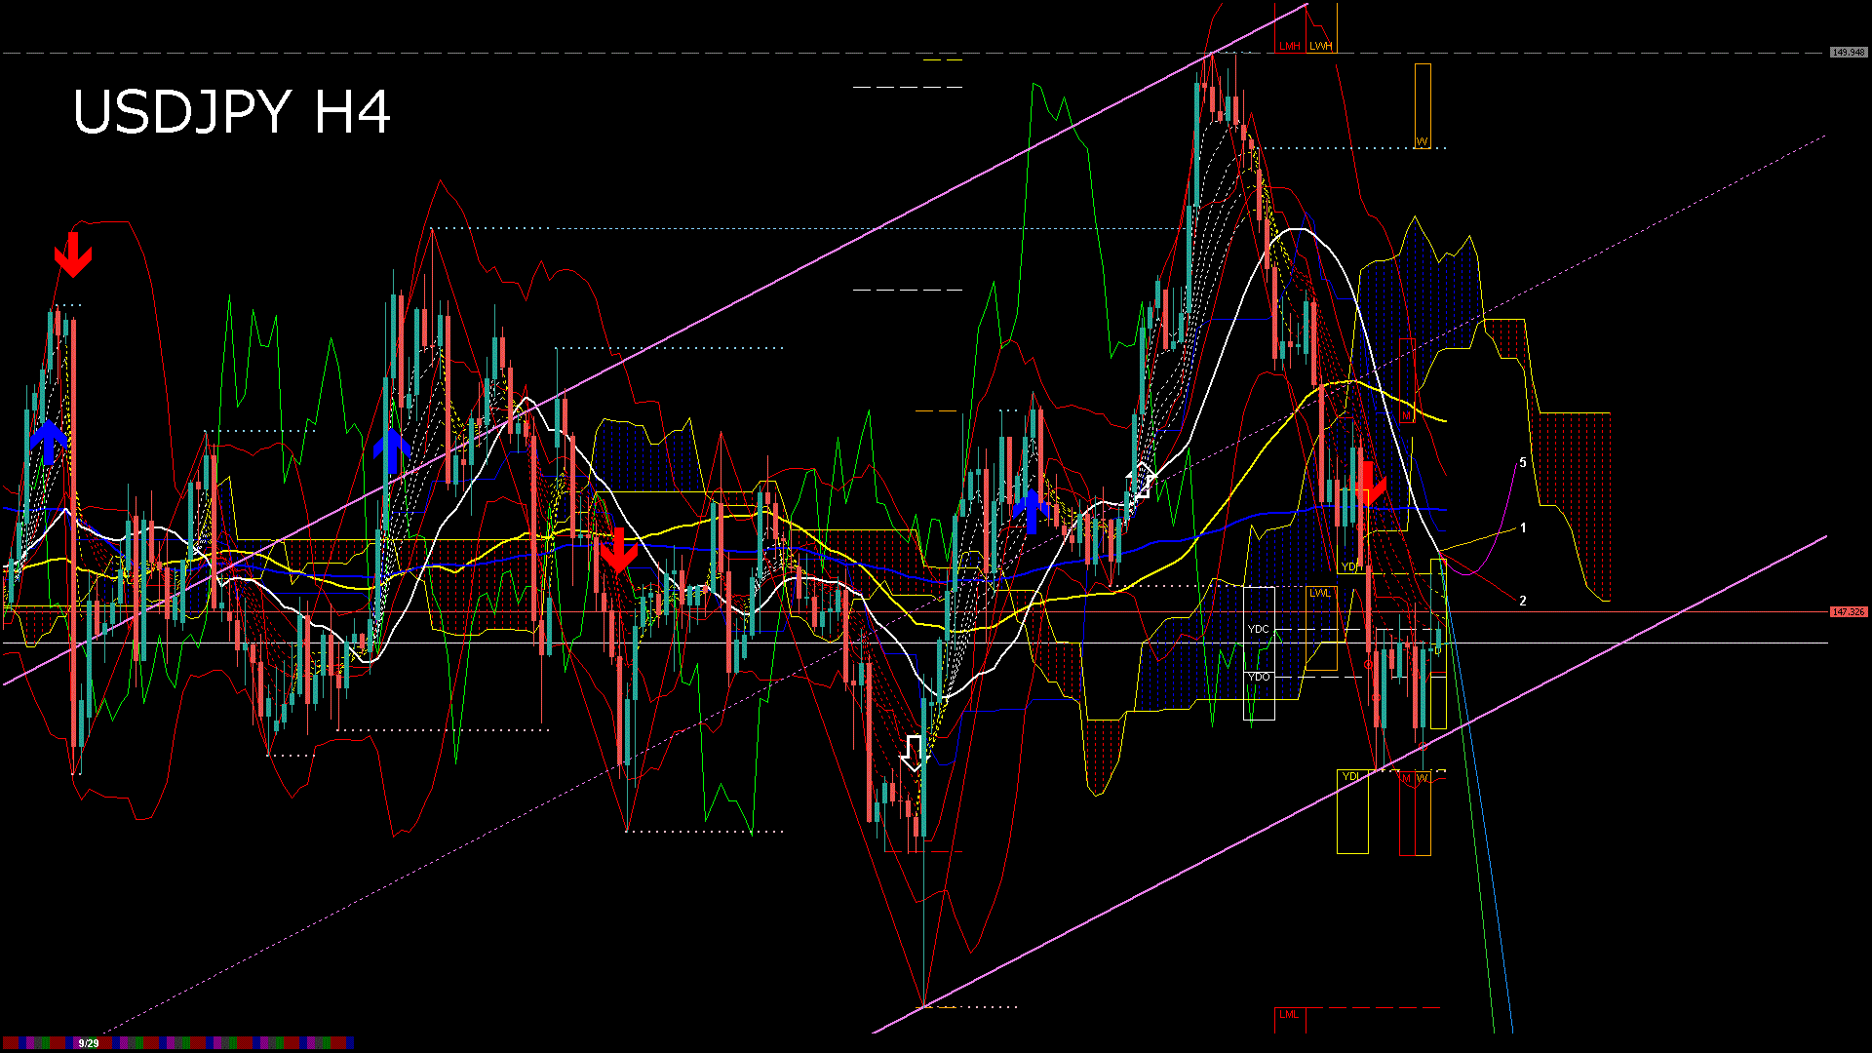The width and height of the screenshot is (1872, 1053).
Task: Select the white outlined up arrow marker
Action: pyautogui.click(x=1141, y=482)
